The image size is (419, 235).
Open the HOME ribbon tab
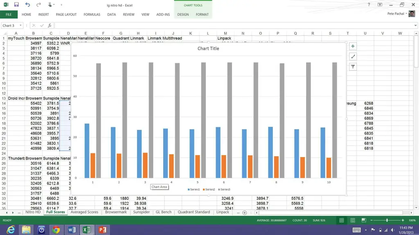(27, 14)
